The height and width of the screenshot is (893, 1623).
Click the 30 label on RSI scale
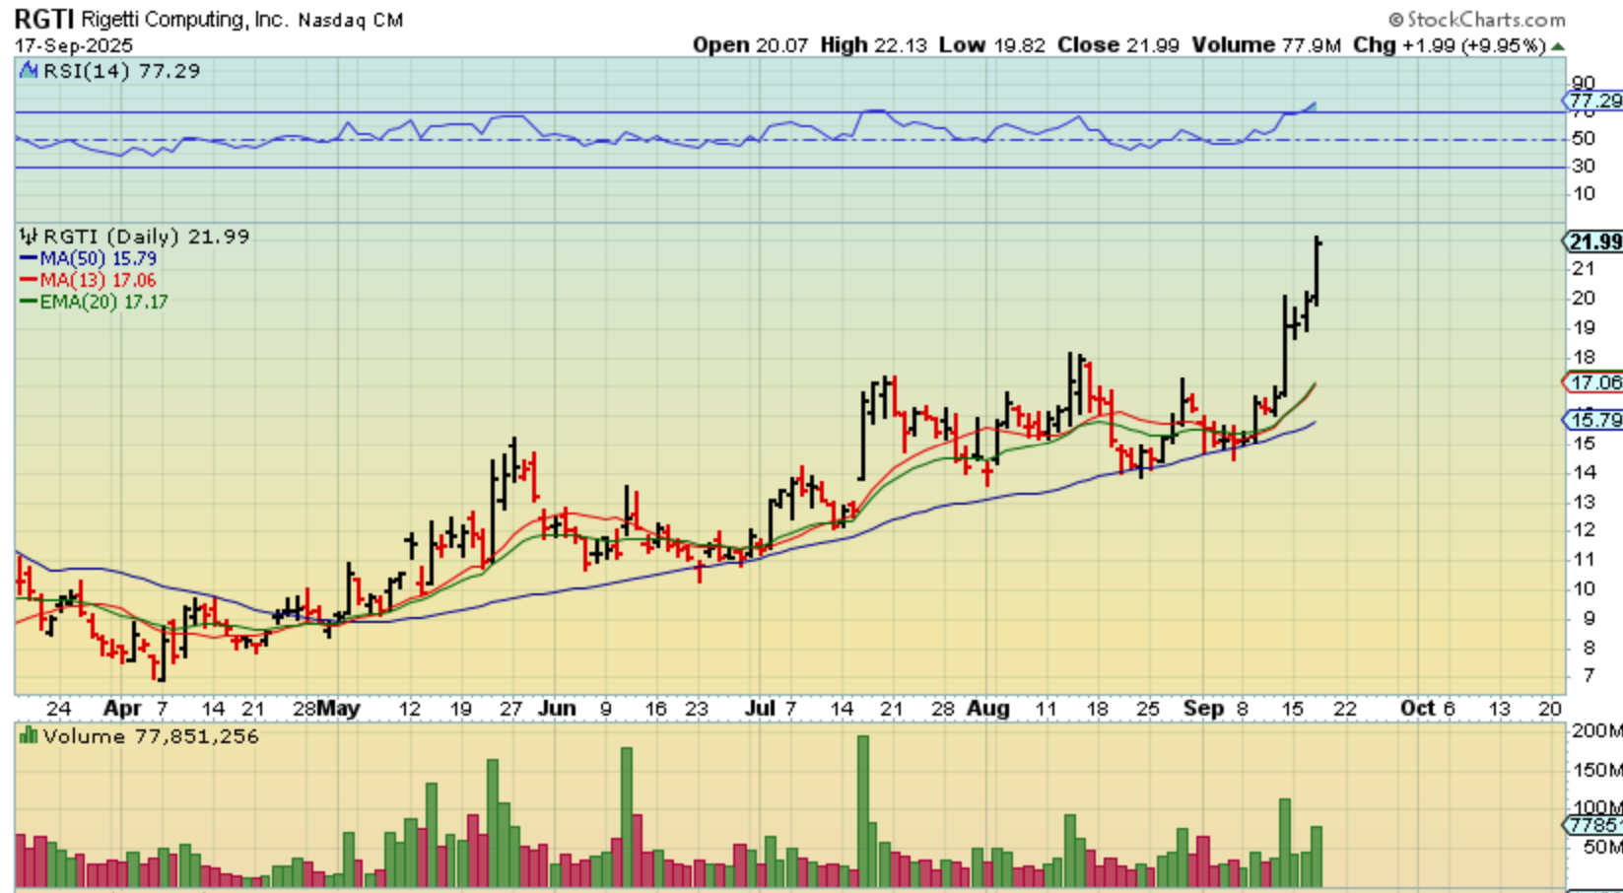click(1584, 166)
